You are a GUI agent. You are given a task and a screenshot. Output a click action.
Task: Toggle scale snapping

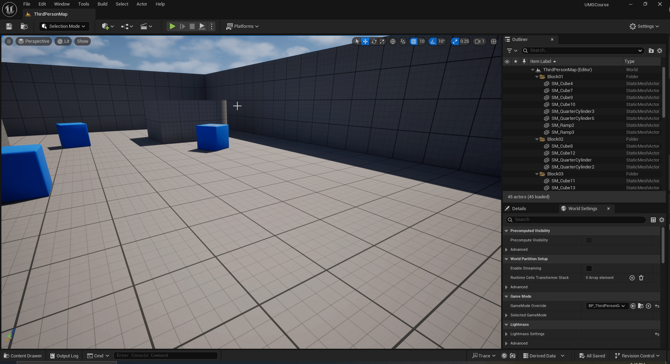point(455,41)
